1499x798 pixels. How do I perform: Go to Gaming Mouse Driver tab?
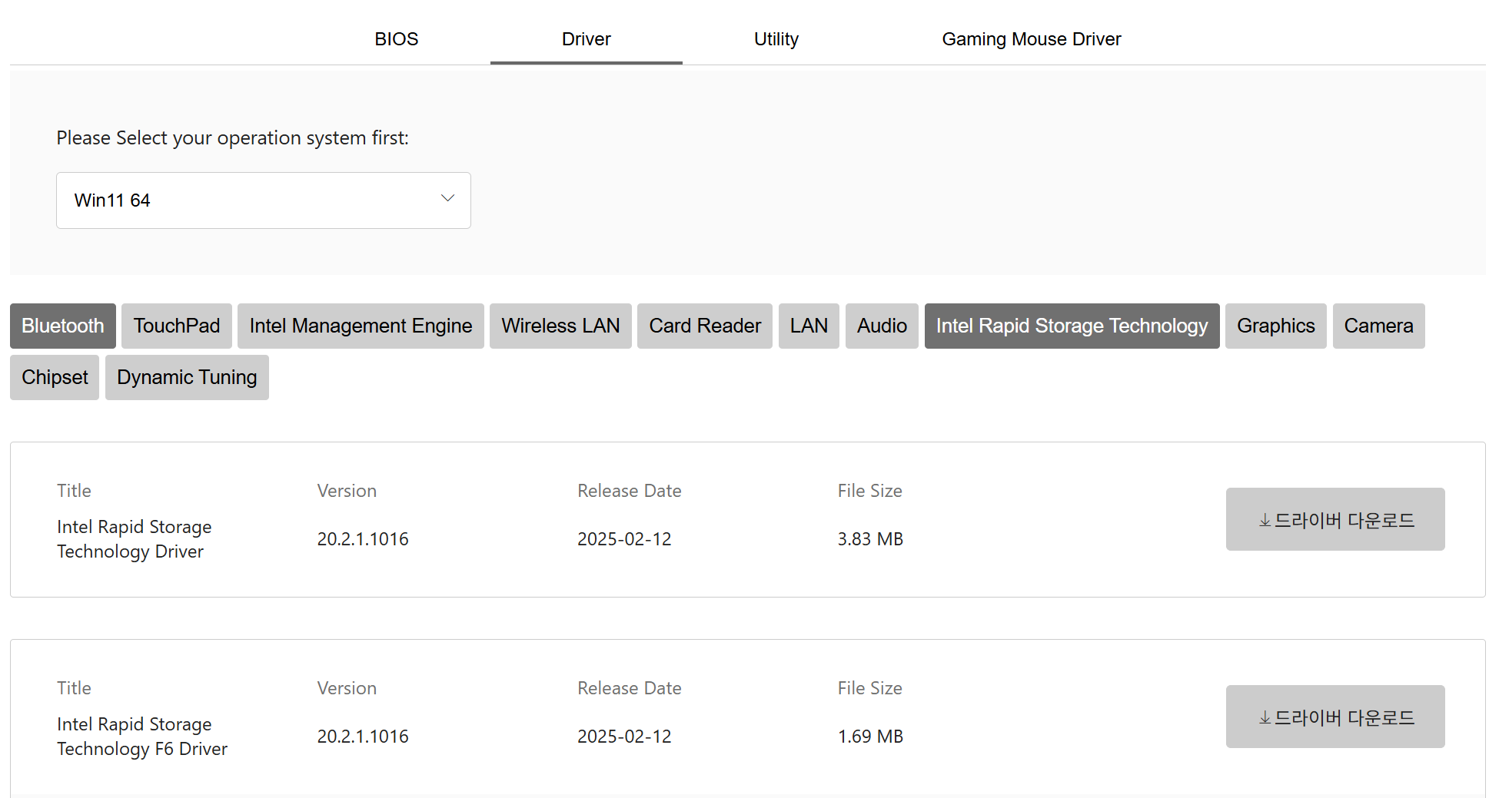pyautogui.click(x=1031, y=39)
